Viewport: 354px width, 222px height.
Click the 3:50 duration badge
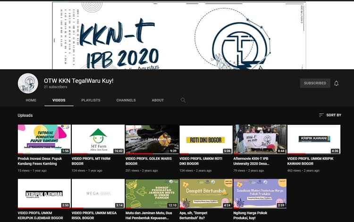coord(66,206)
